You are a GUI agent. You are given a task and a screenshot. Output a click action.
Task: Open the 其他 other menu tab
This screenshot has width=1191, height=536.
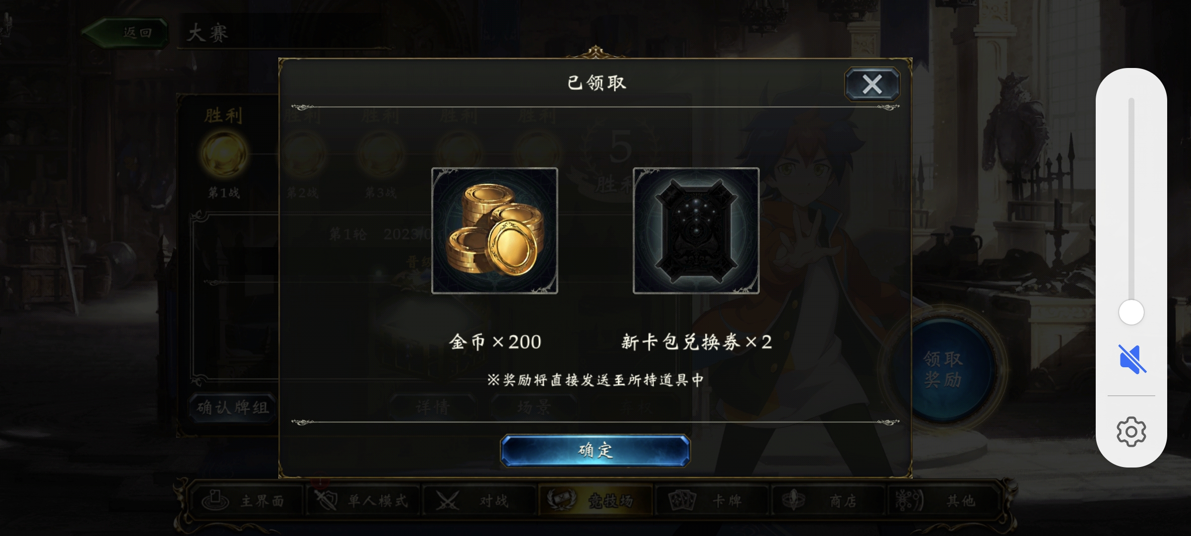943,500
